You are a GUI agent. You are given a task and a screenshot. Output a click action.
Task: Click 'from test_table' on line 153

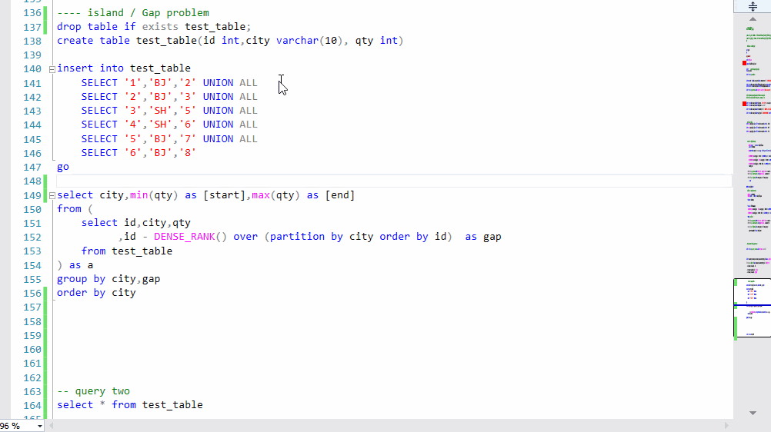coord(127,251)
